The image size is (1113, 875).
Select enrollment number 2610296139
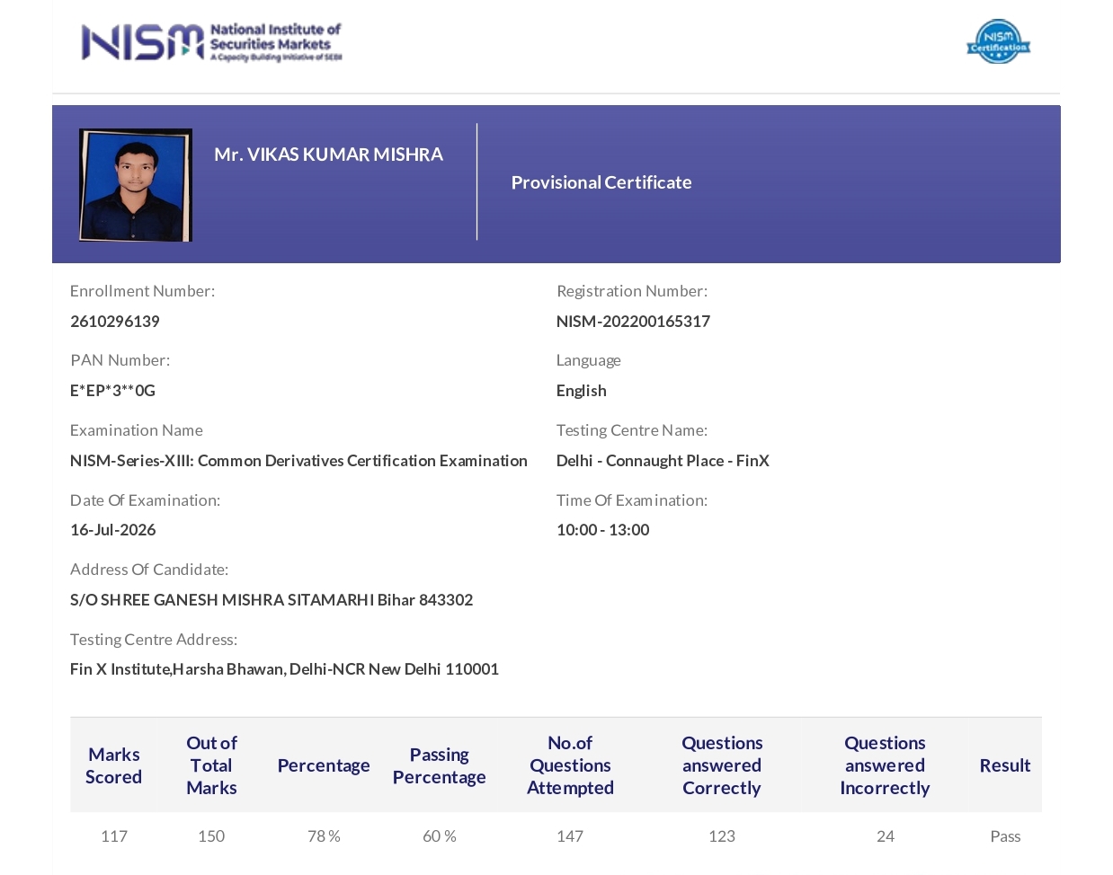[115, 322]
